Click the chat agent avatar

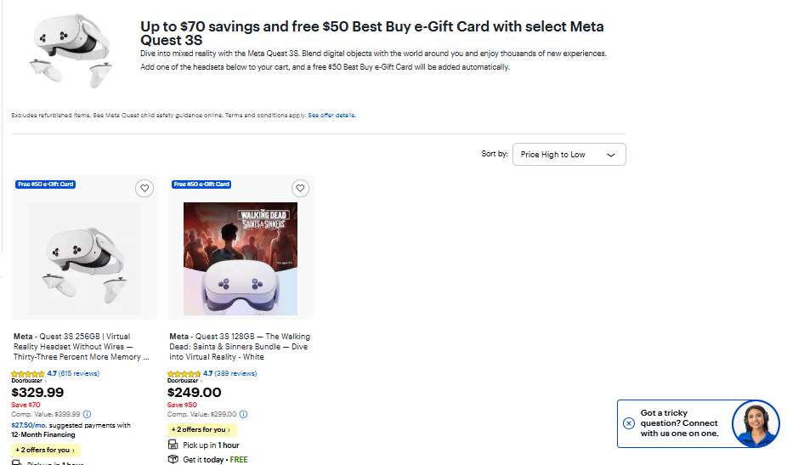click(755, 423)
